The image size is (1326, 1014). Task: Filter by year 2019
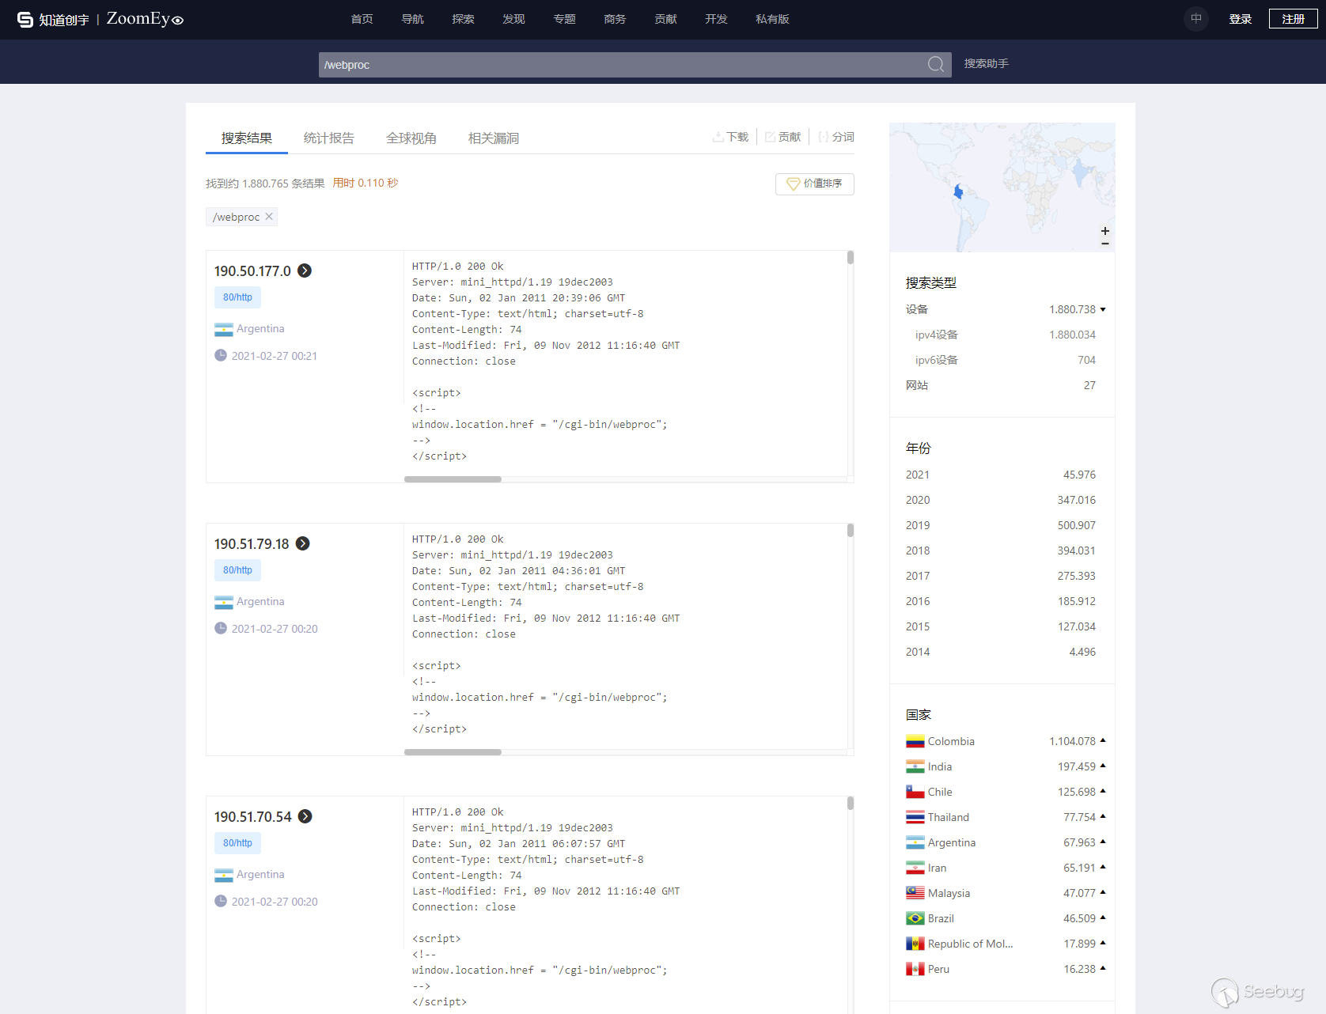(1001, 525)
